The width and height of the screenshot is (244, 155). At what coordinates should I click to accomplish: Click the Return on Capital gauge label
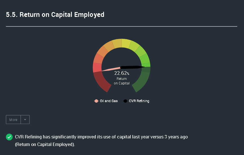tap(122, 81)
